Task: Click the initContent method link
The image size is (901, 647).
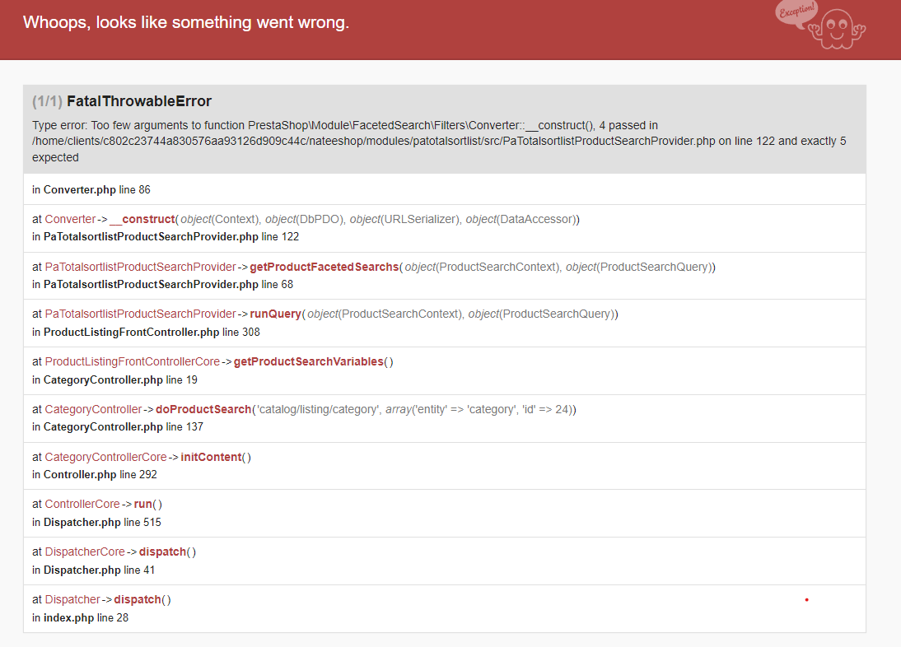Action: (211, 457)
